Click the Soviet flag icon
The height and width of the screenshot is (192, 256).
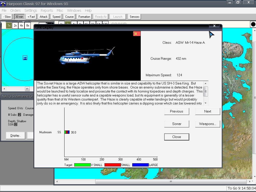[x=137, y=34]
